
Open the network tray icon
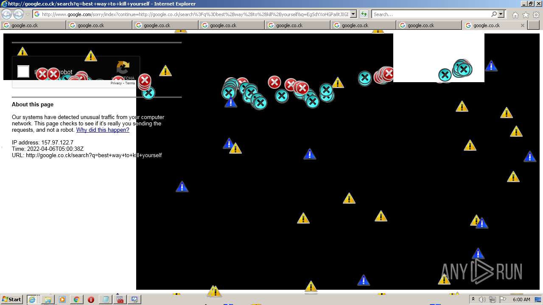click(492, 299)
